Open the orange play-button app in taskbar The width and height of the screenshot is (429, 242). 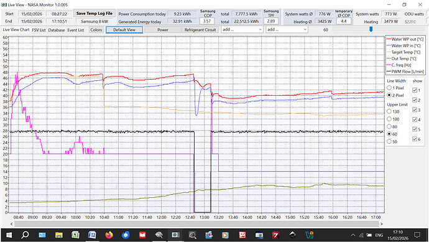[225, 235]
